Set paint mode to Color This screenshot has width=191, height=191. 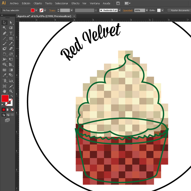4,110
